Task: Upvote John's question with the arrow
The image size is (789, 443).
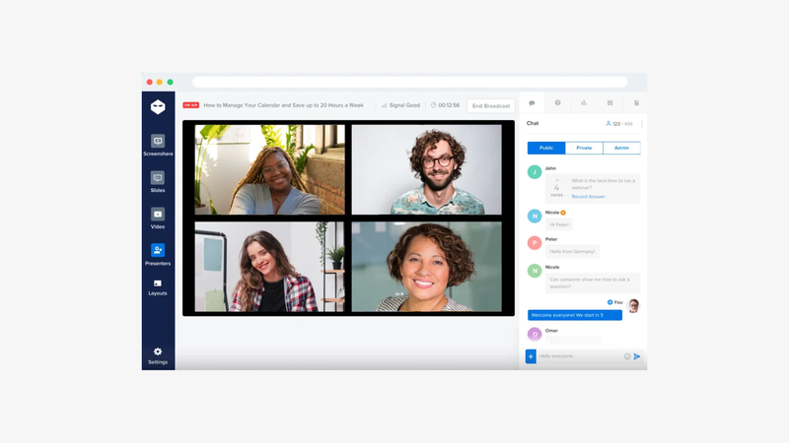Action: point(556,180)
